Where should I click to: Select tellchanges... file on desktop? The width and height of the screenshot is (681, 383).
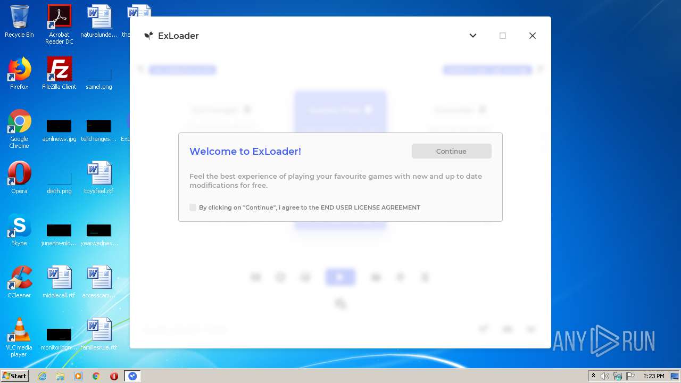tap(99, 130)
